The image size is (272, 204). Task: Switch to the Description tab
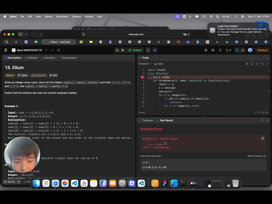click(13, 58)
